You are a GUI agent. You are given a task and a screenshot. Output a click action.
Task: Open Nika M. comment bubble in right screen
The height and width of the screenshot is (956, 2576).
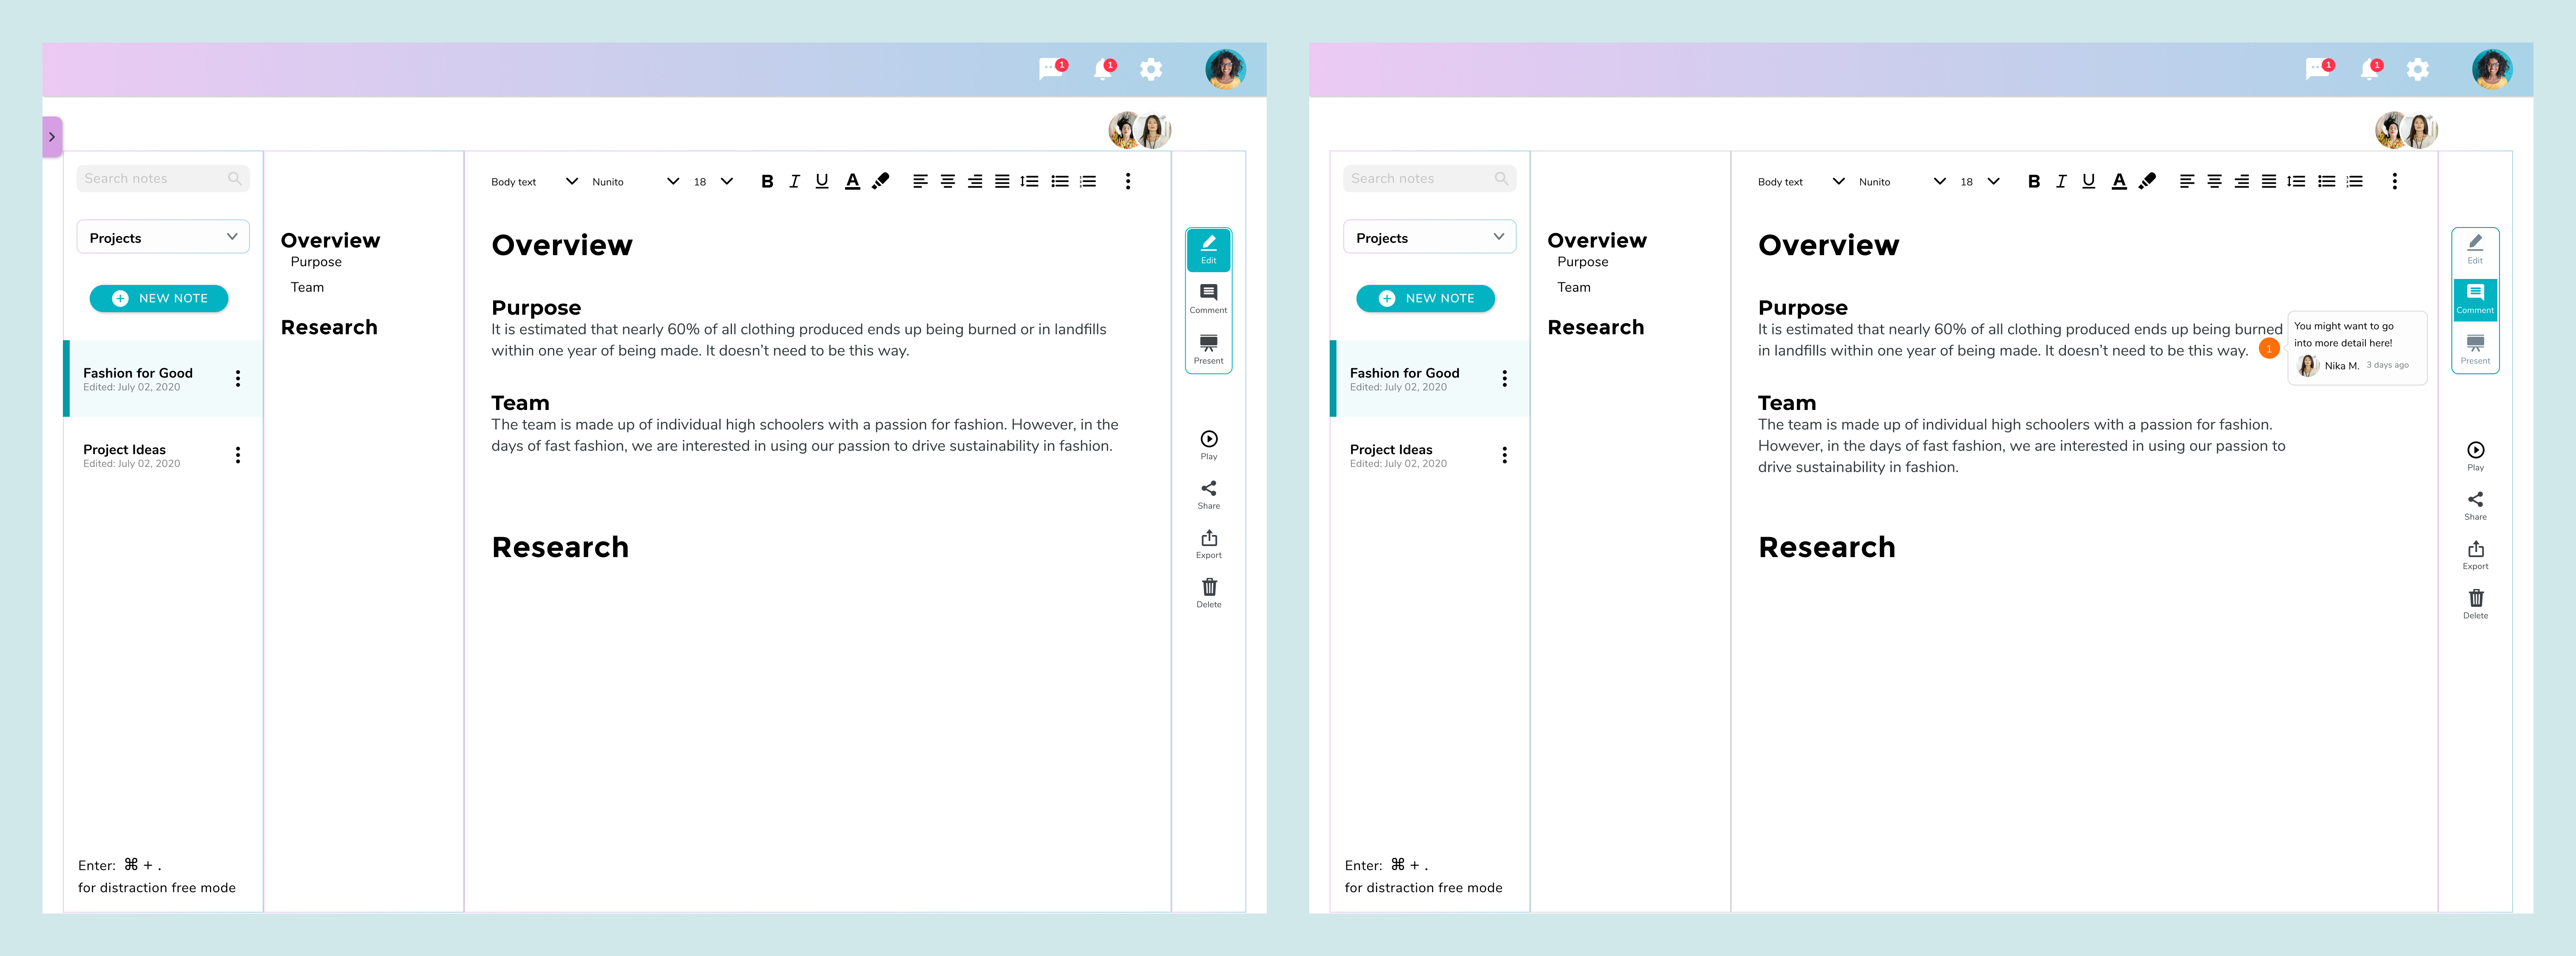tap(2357, 347)
